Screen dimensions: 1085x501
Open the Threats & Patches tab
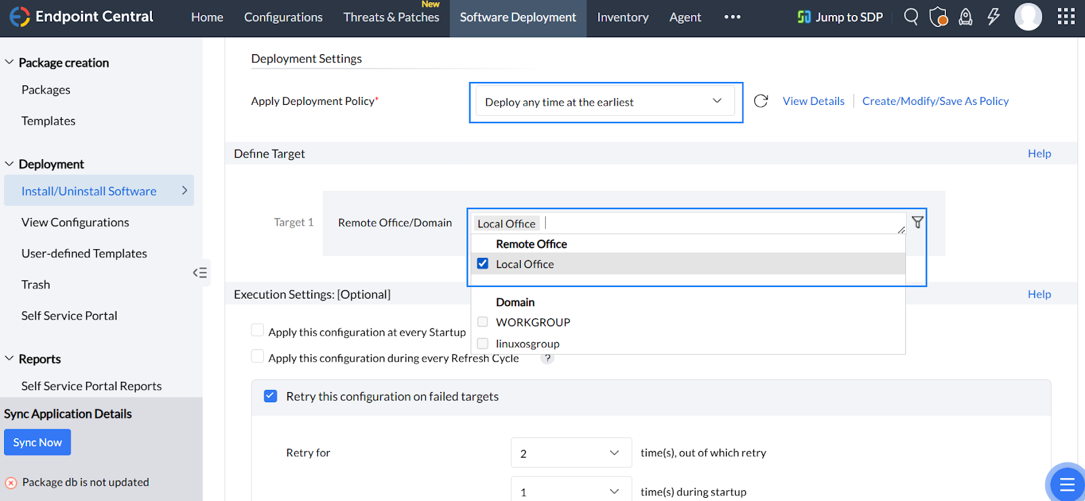coord(391,17)
